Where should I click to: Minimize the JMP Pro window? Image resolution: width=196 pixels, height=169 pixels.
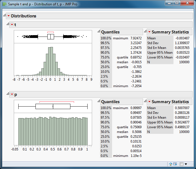(x=169, y=3)
